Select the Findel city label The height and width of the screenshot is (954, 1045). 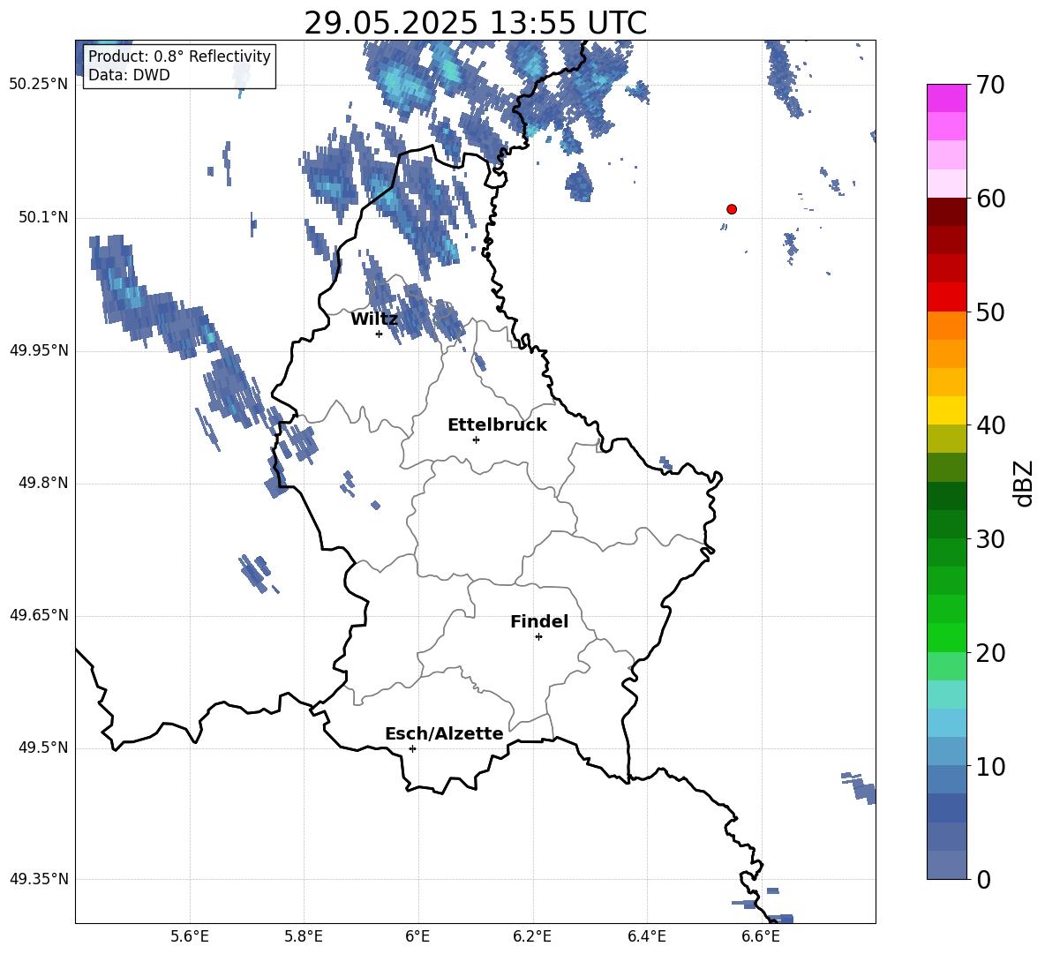point(539,621)
